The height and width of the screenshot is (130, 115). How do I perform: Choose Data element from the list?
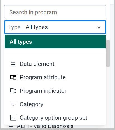pyautogui.click(x=55, y=64)
